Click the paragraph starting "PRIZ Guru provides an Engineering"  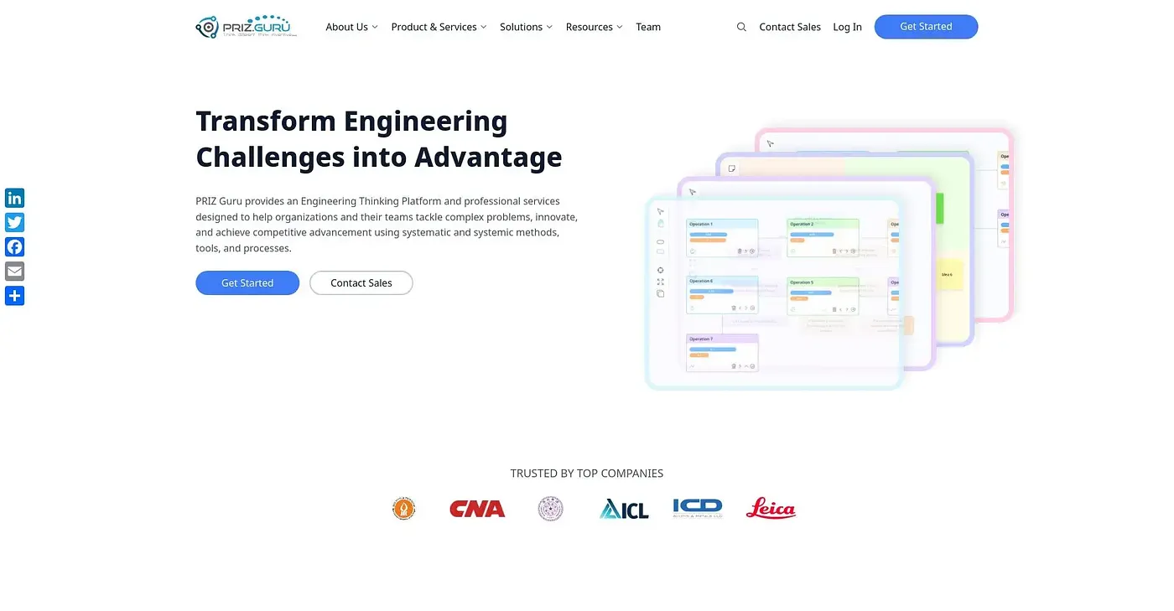[x=387, y=225]
